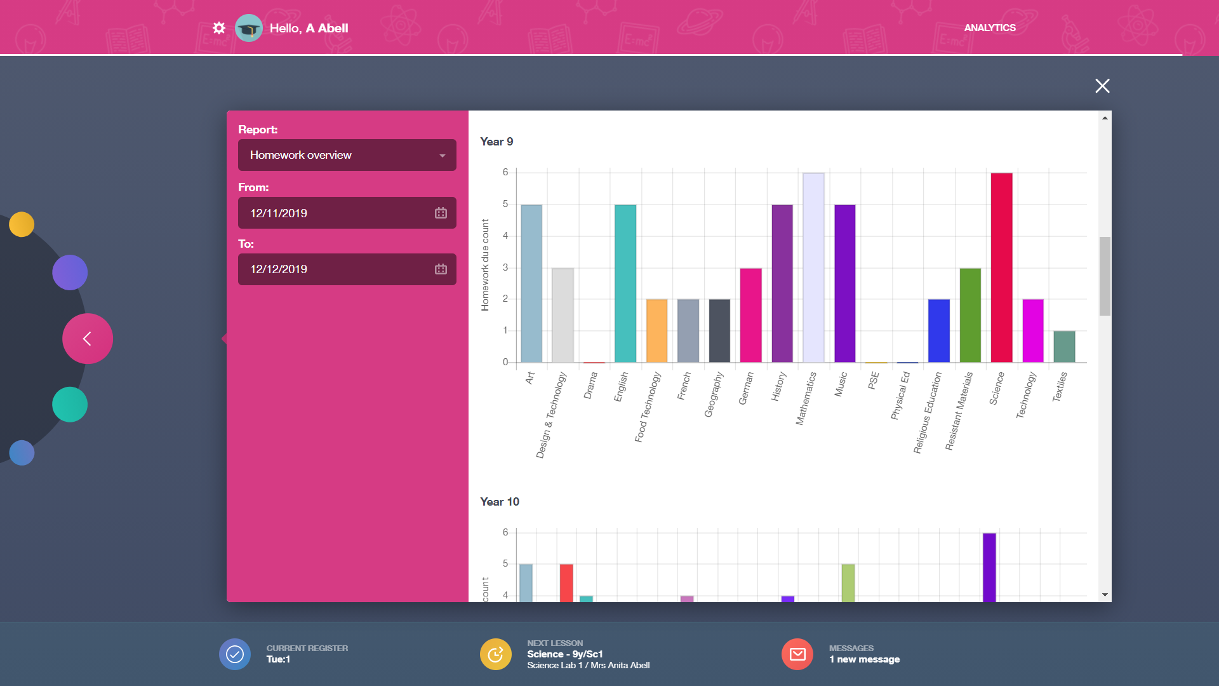This screenshot has height=686, width=1219.
Task: Select the yellow circle in the sidebar
Action: coord(22,224)
